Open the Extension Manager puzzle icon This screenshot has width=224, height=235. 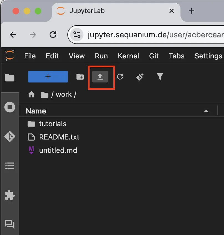point(10,195)
